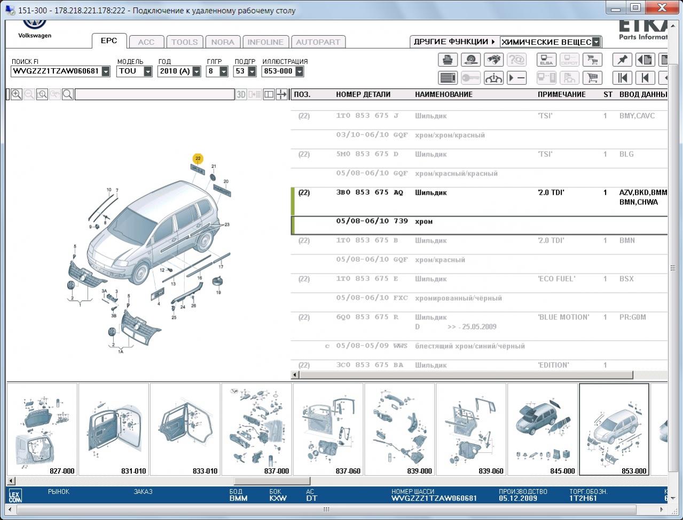The width and height of the screenshot is (683, 520).
Task: Click the greyed-out key icon
Action: (470, 78)
